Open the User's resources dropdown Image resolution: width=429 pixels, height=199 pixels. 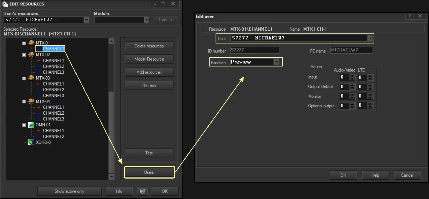86,20
